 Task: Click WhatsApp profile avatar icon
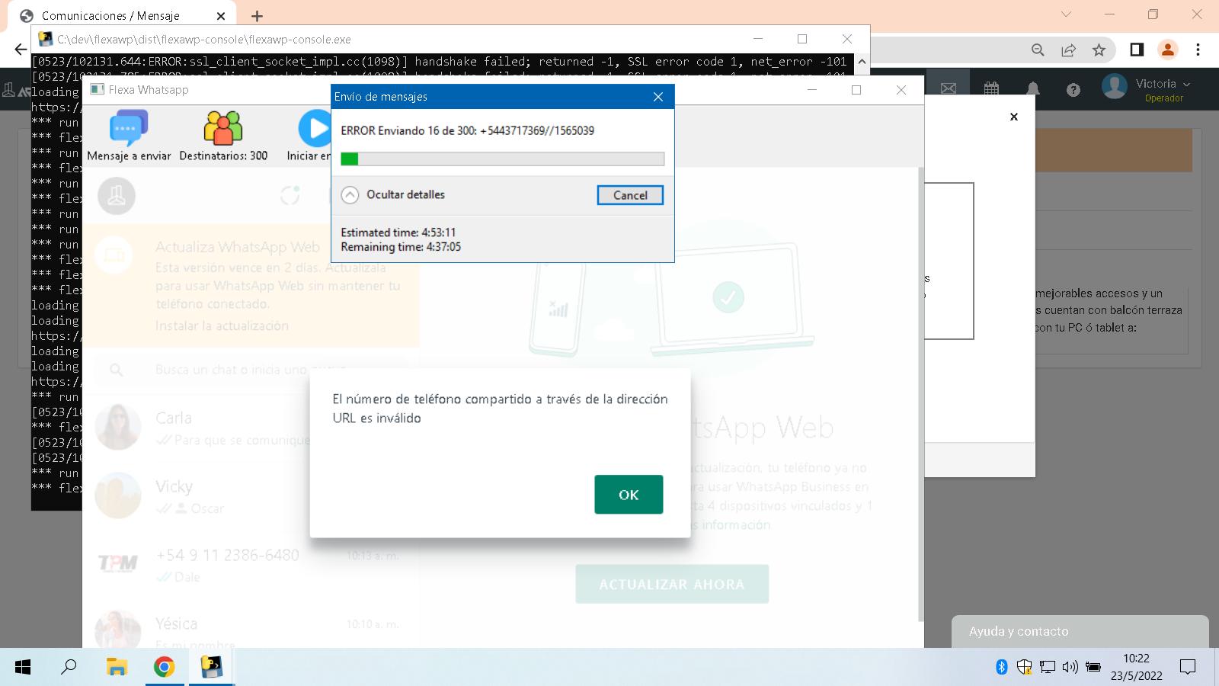[117, 196]
